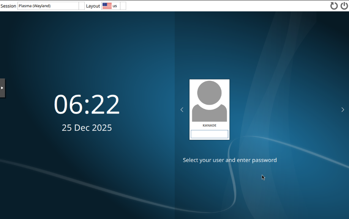Screen dimensions: 349x219
Task: Focus the password field under KANADE
Action: (210, 134)
